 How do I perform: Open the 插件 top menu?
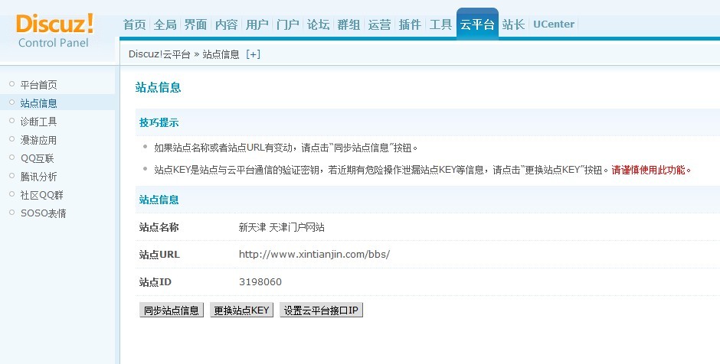410,24
